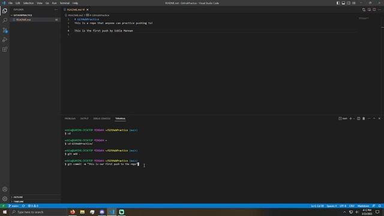Click CRLF end-of-line setting
This screenshot has width=384, height=216.
click(x=352, y=206)
